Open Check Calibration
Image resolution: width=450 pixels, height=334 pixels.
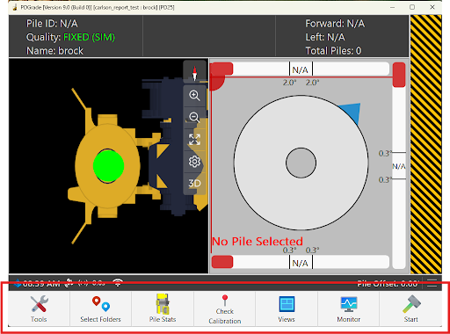tap(225, 309)
